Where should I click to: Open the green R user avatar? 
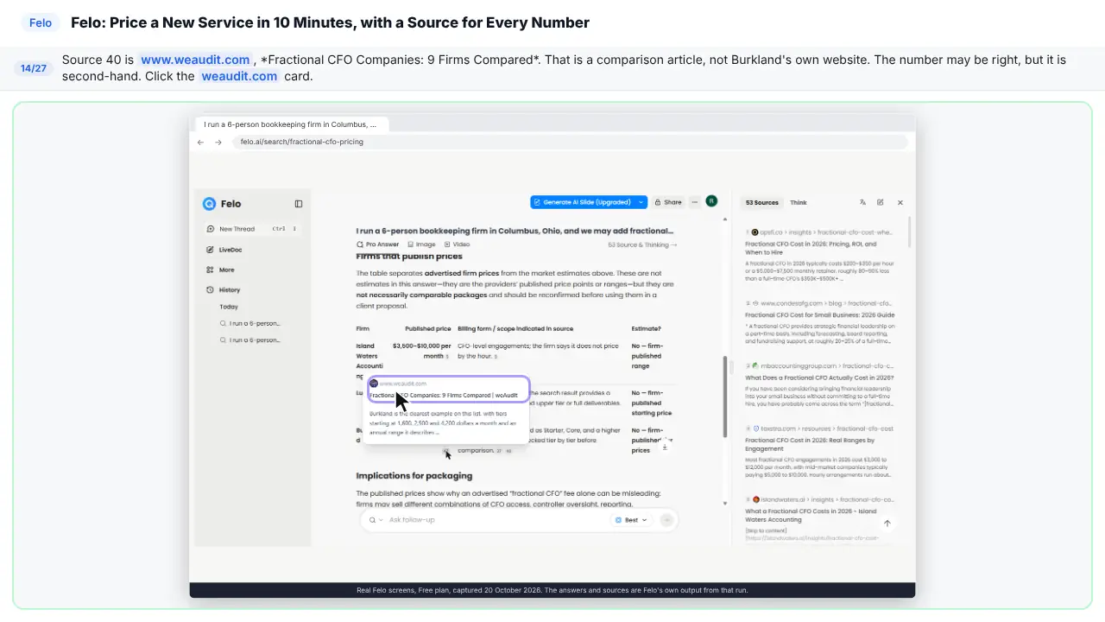(711, 201)
